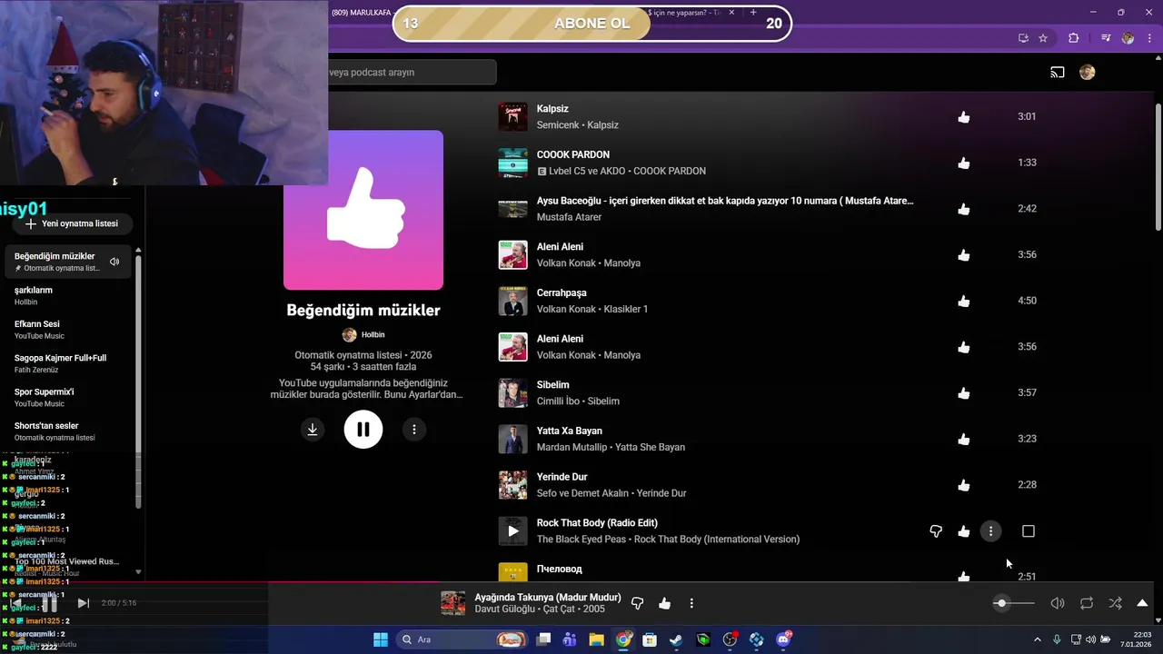Image resolution: width=1163 pixels, height=654 pixels.
Task: Open Chrome media controls icon
Action: [1105, 38]
